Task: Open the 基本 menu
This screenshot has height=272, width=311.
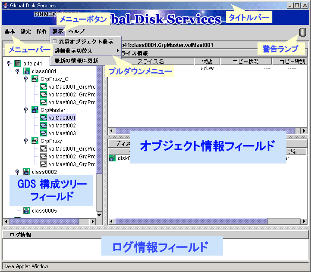Action: (x=10, y=31)
